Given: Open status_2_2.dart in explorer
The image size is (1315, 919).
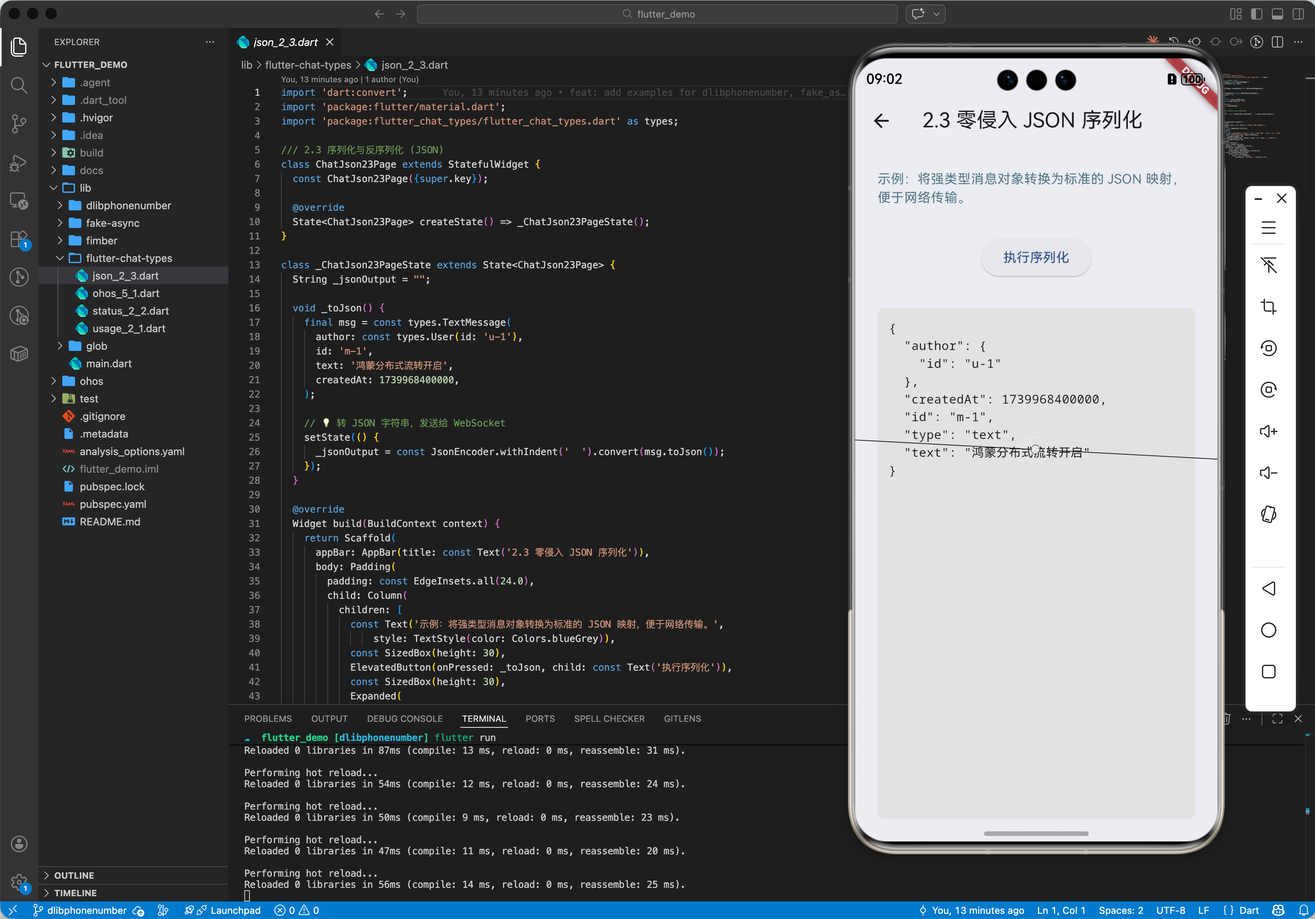Looking at the screenshot, I should tap(130, 311).
